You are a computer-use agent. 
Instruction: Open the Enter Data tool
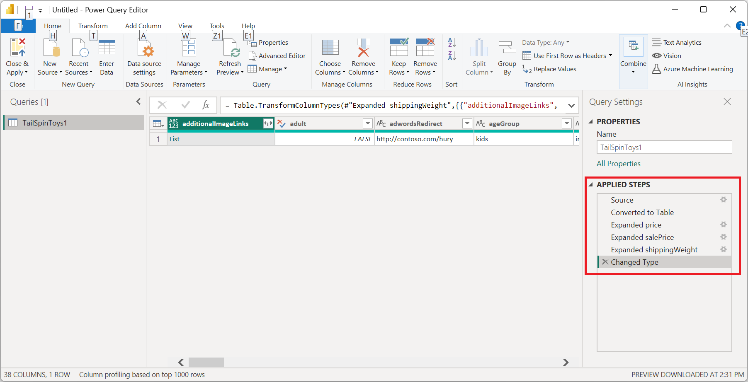click(x=107, y=48)
